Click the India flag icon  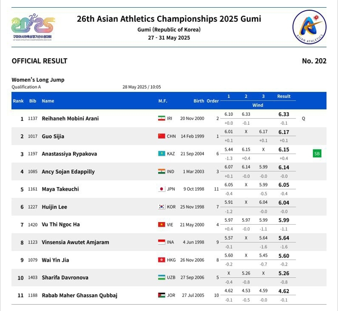(162, 172)
